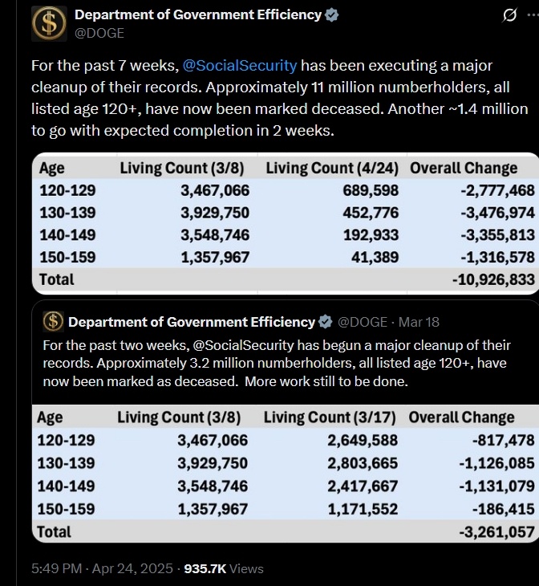Click the -10,926,833 total in first table

click(493, 279)
